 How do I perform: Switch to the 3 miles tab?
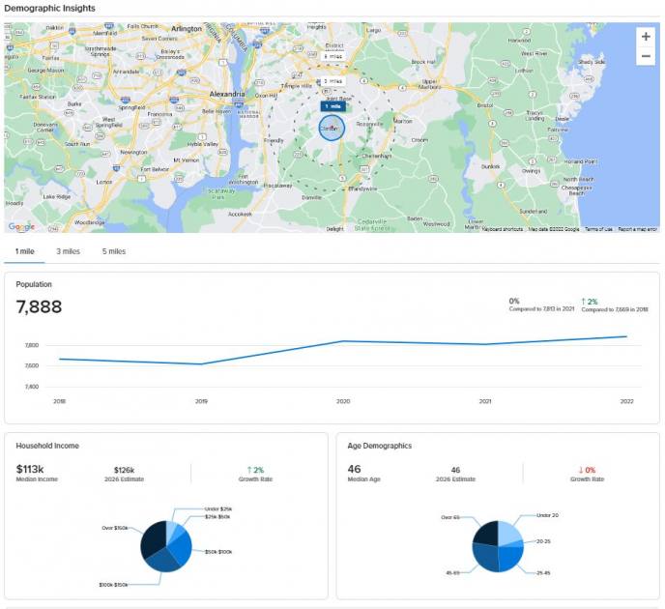(x=68, y=251)
